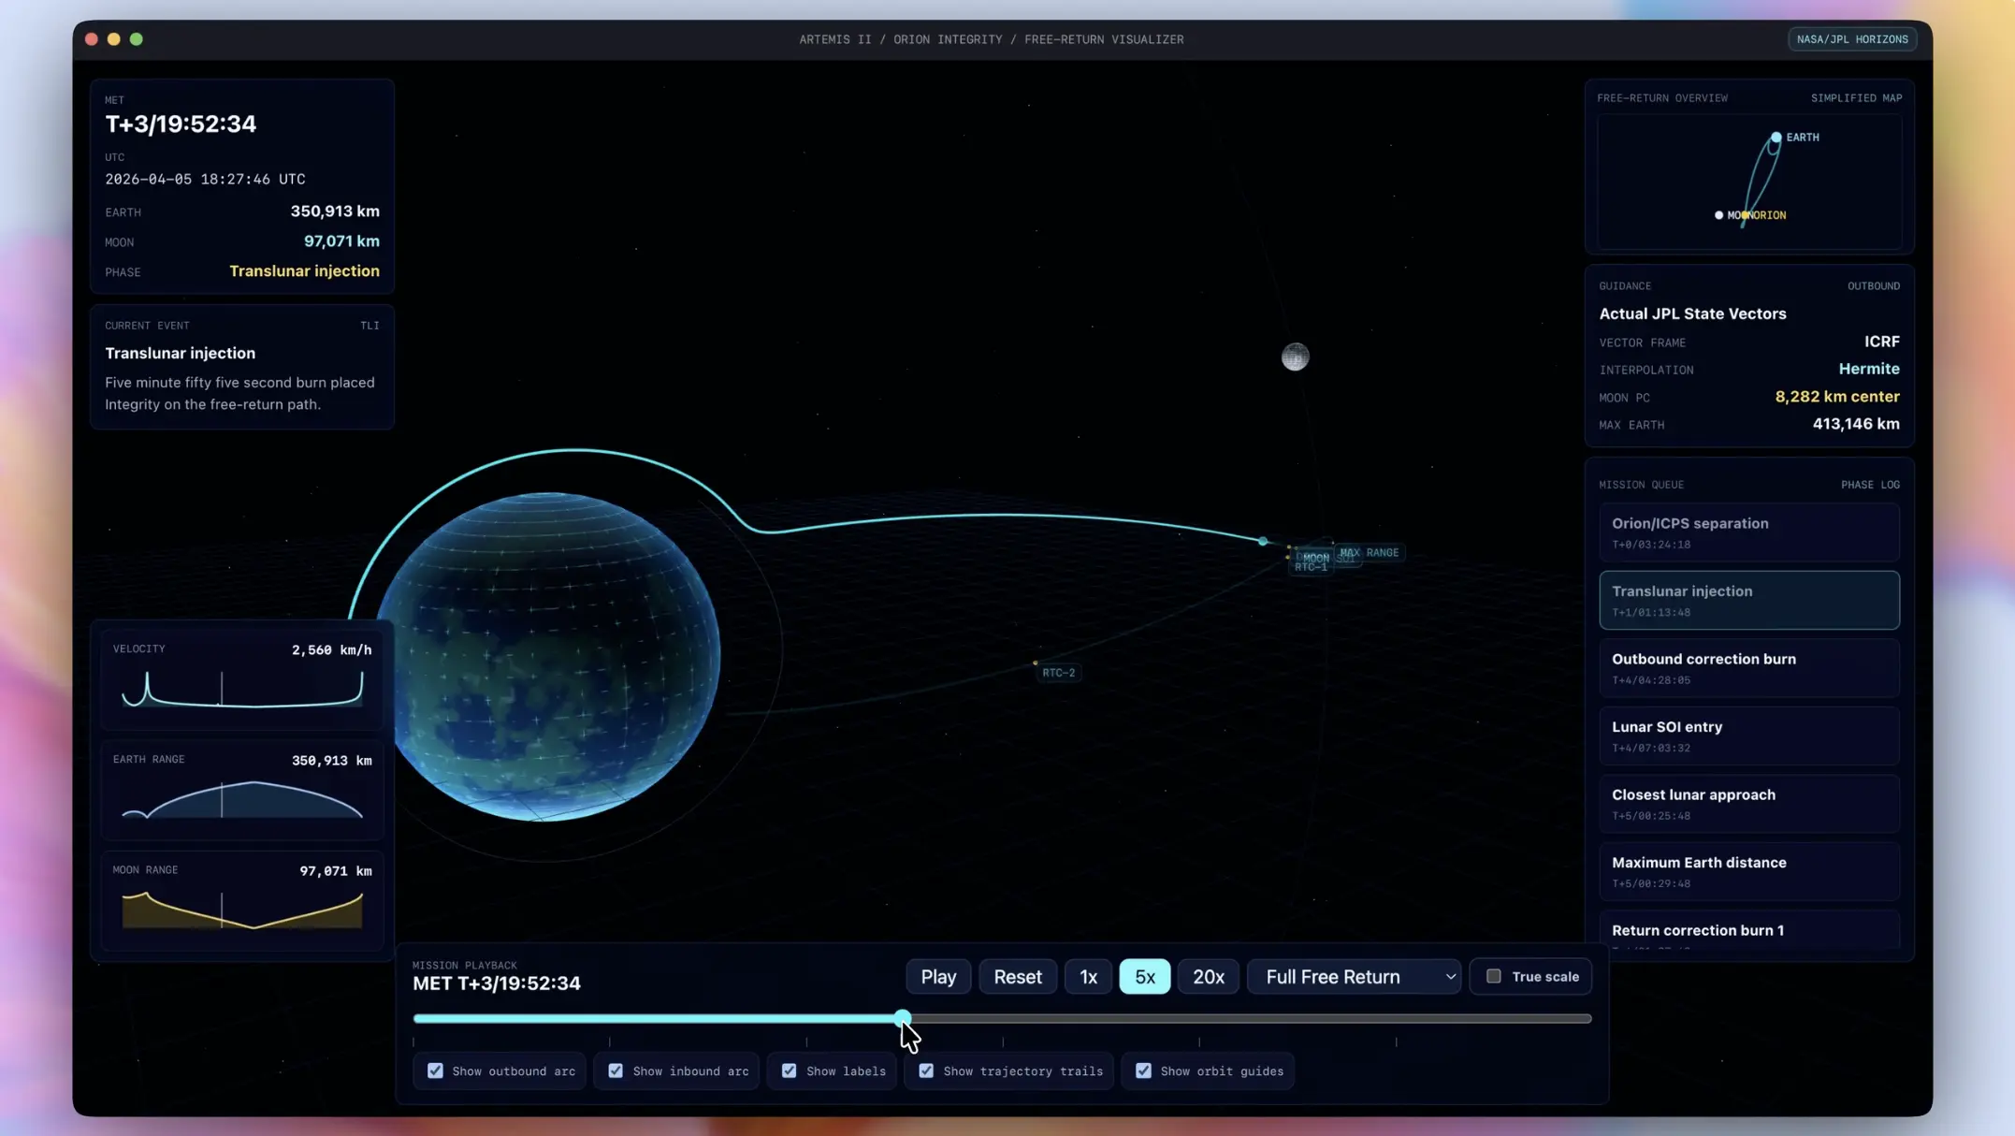
Task: Click the MAX RANGE trajectory label
Action: [x=1370, y=552]
